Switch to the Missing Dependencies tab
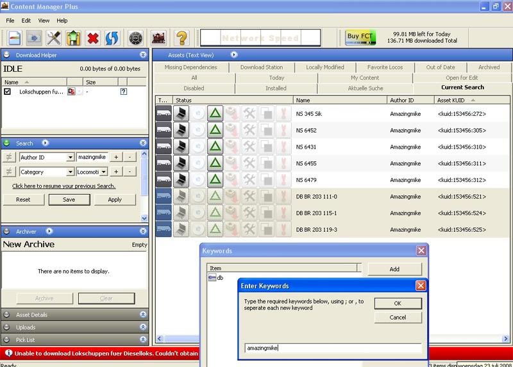513x367 pixels. 190,67
